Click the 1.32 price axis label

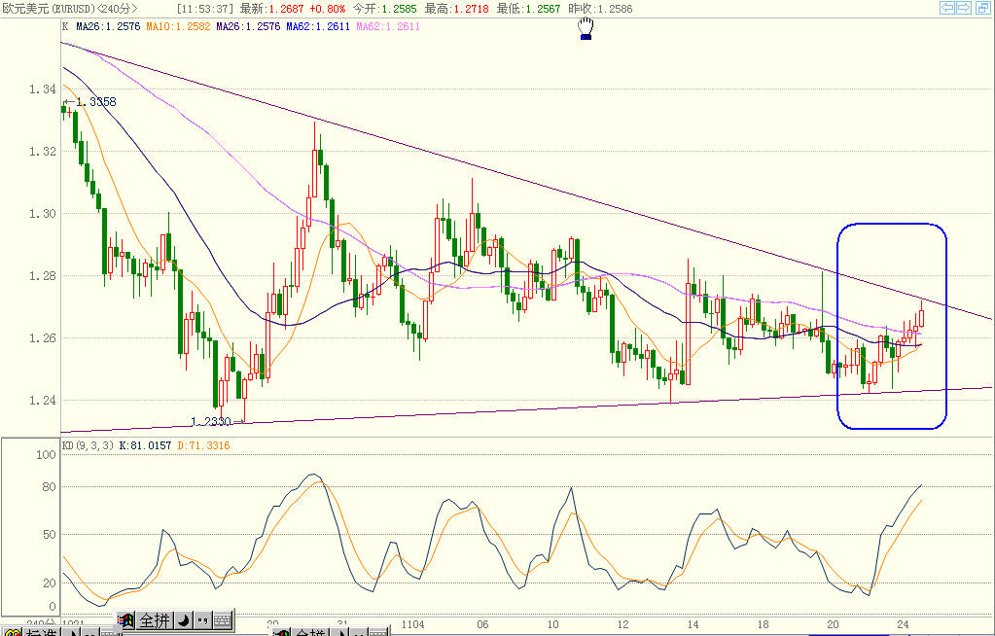click(x=43, y=152)
